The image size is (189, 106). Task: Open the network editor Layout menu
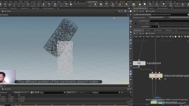[x=157, y=37]
